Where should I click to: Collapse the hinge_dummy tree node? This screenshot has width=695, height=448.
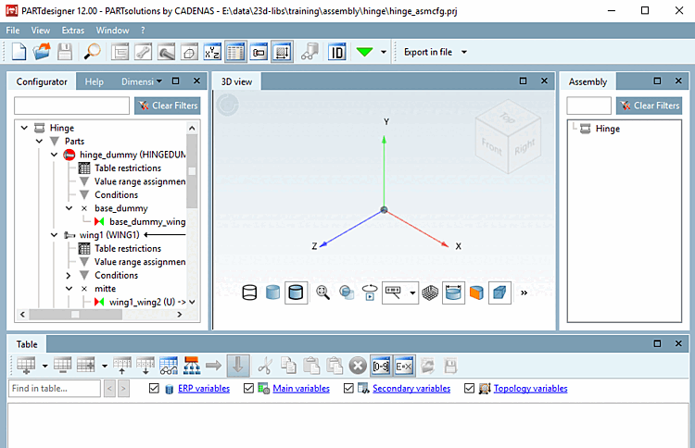click(x=54, y=155)
